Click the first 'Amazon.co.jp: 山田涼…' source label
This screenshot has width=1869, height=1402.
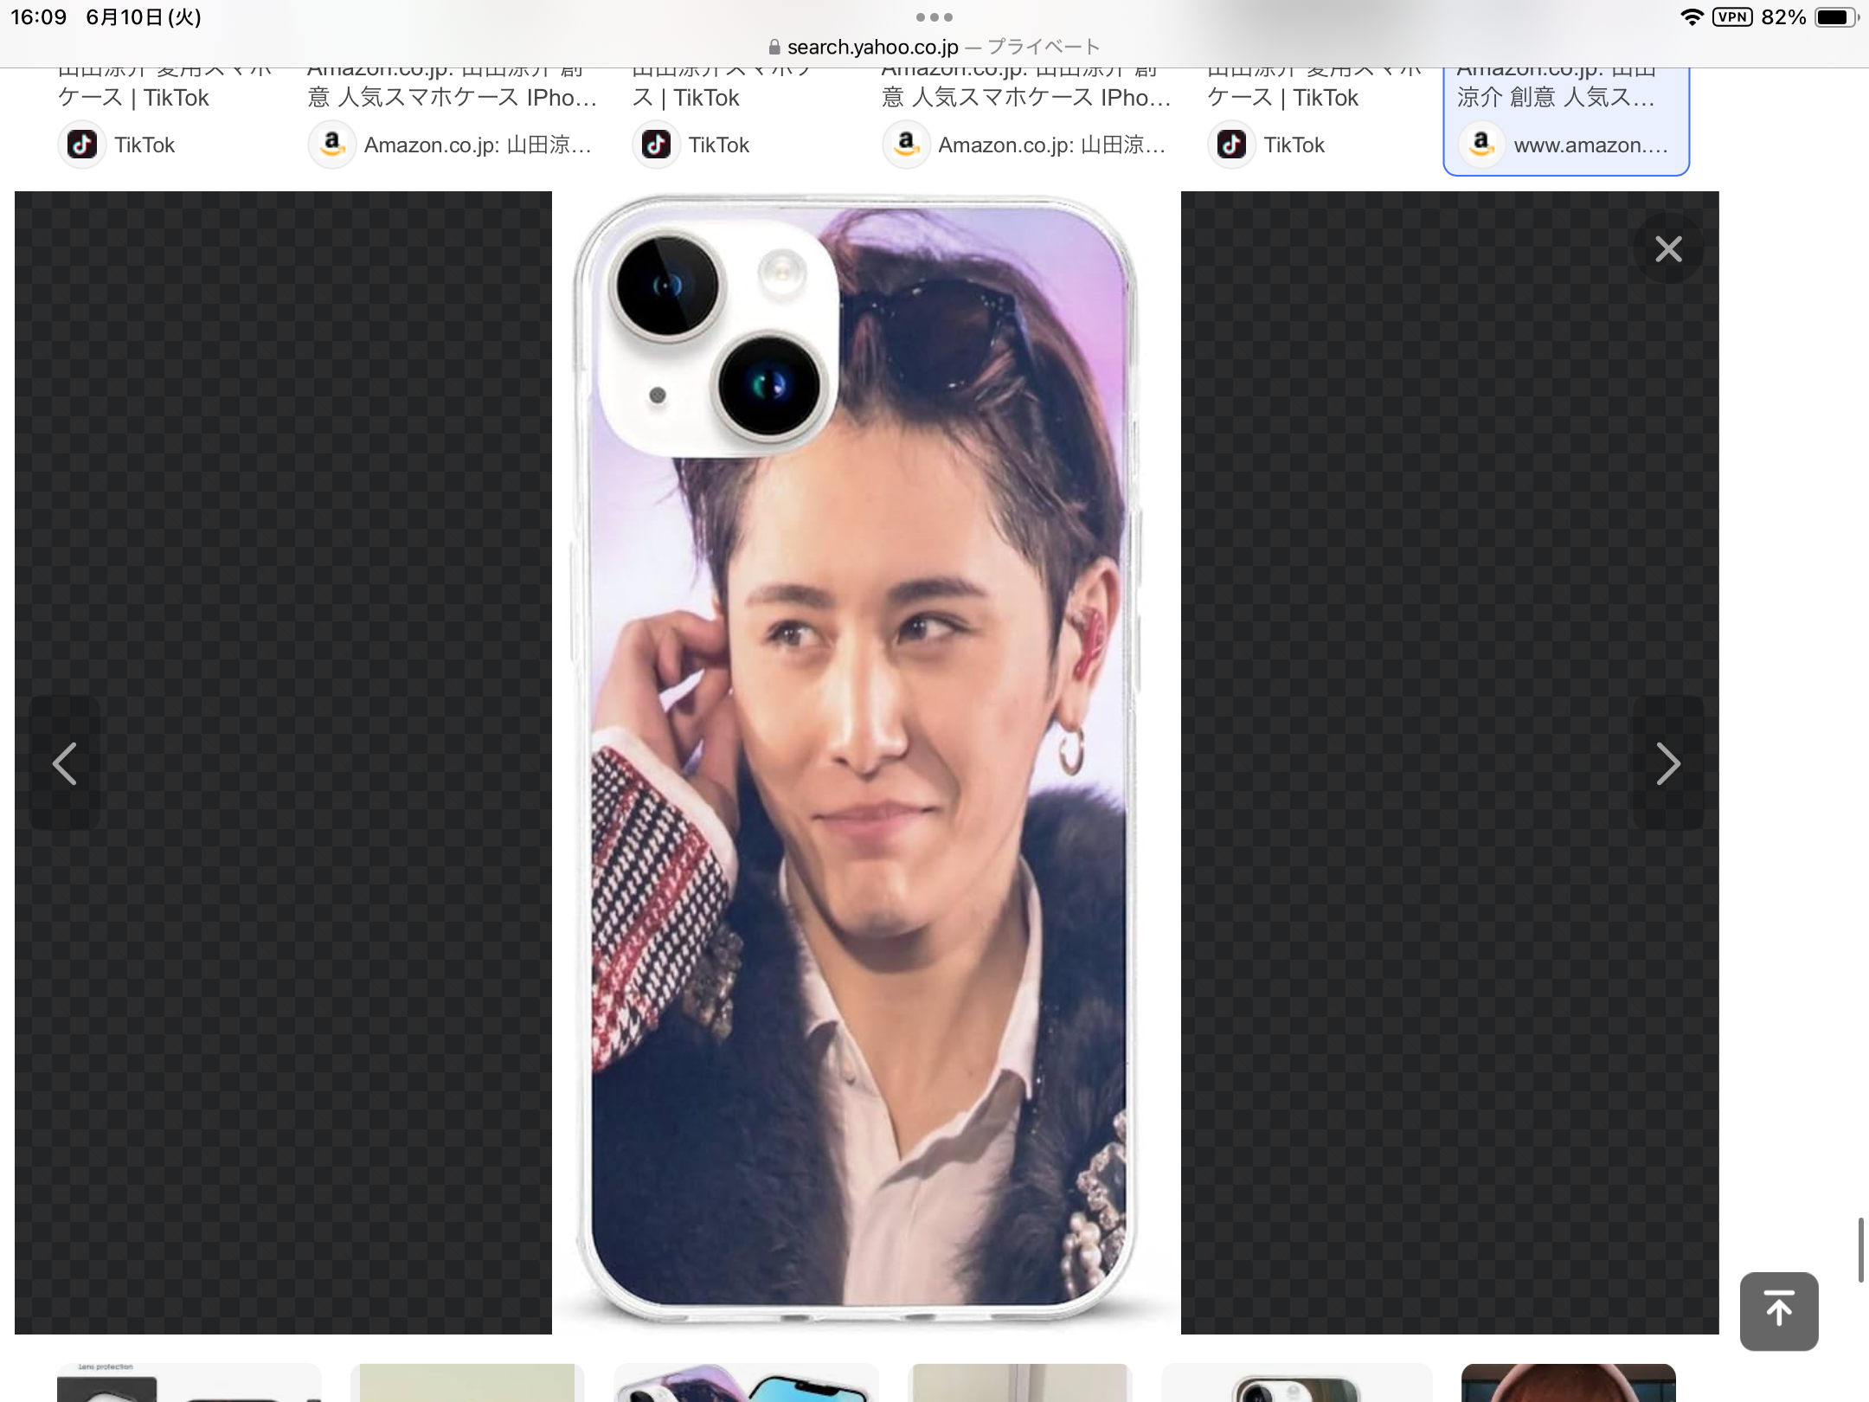(x=477, y=145)
